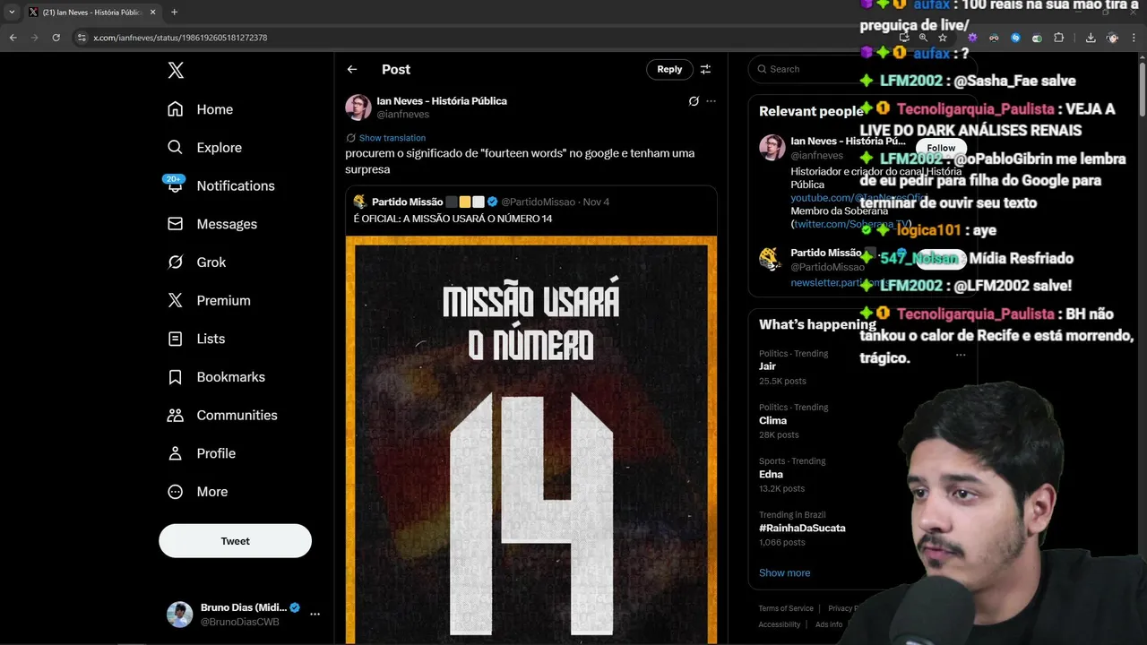Launch Grok from the sidebar
Viewport: 1147px width, 645px height.
point(197,262)
